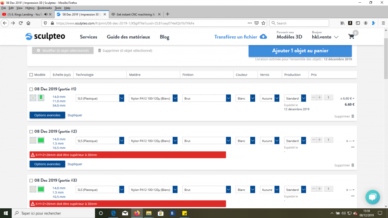This screenshot has height=218, width=388.
Task: Click Ajouter 1 objet au panier
Action: [x=300, y=51]
